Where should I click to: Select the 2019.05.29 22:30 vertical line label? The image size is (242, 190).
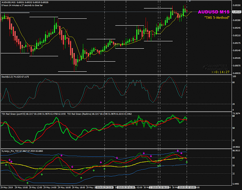[105, 188]
